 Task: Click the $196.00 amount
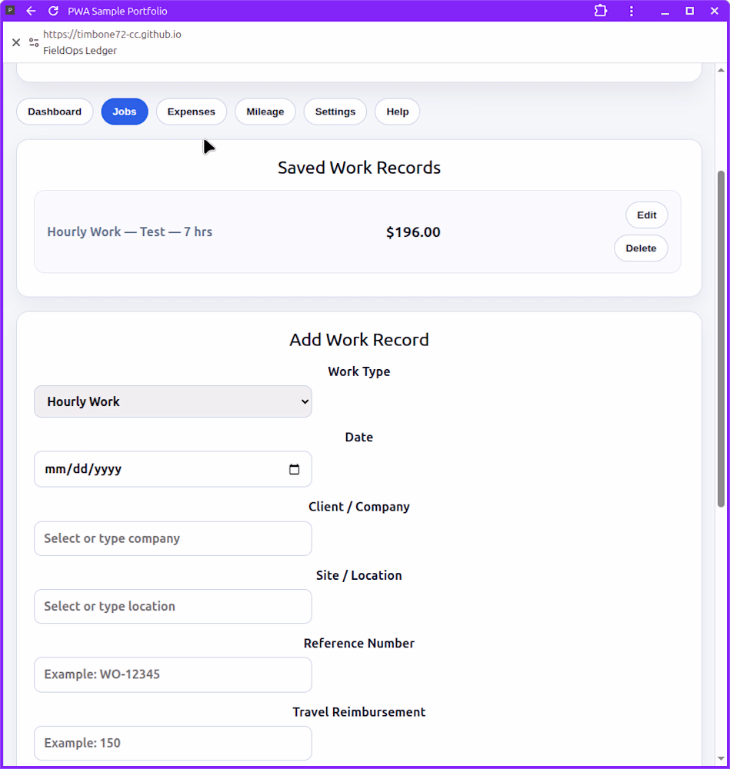click(413, 232)
